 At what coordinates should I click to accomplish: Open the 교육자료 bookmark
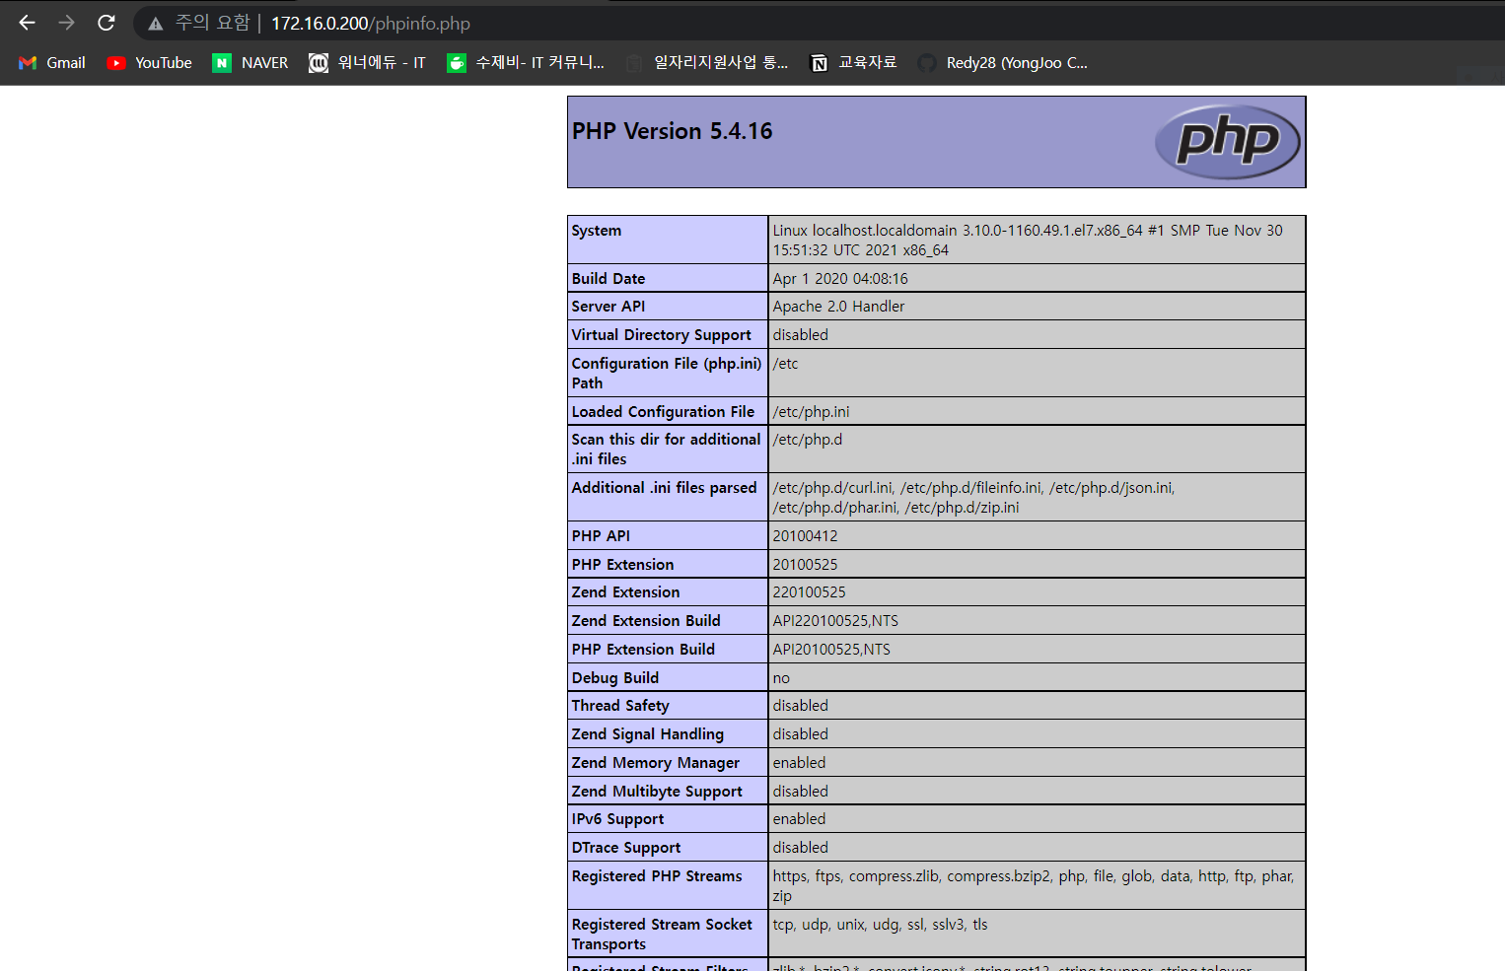click(x=853, y=63)
